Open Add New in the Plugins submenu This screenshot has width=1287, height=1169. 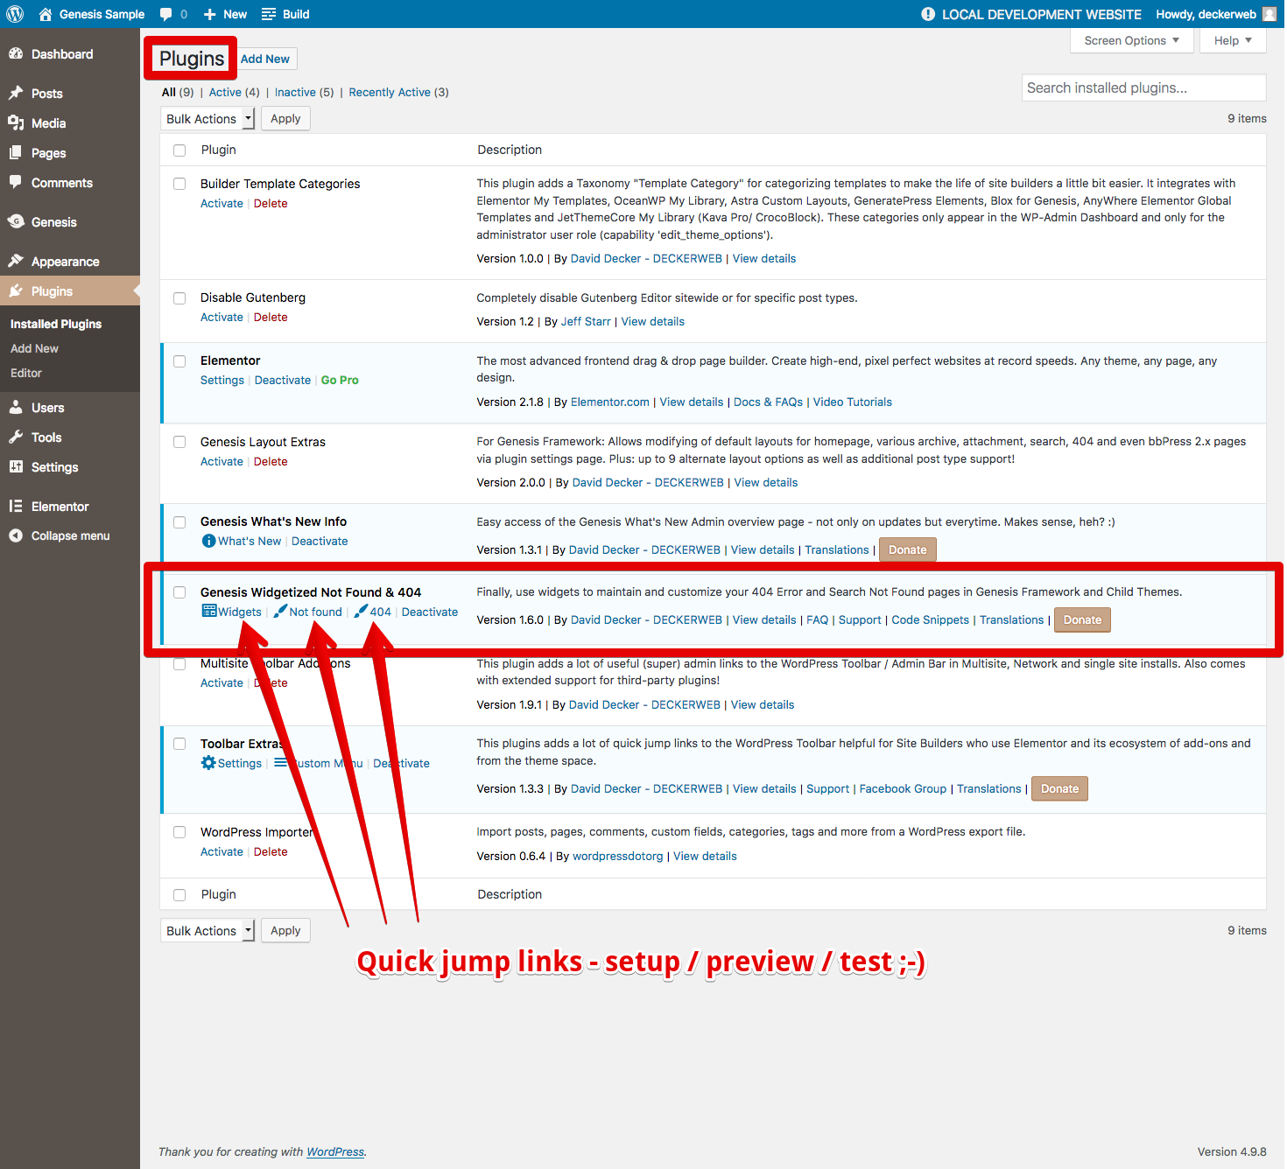[34, 348]
